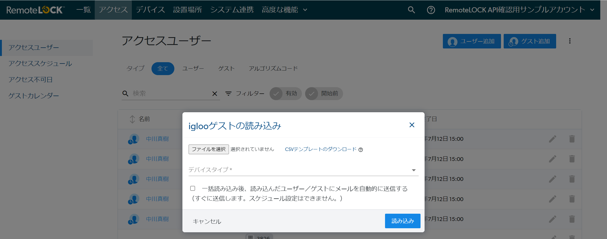Click help icon next to CSV template link
The image size is (607, 239).
361,150
